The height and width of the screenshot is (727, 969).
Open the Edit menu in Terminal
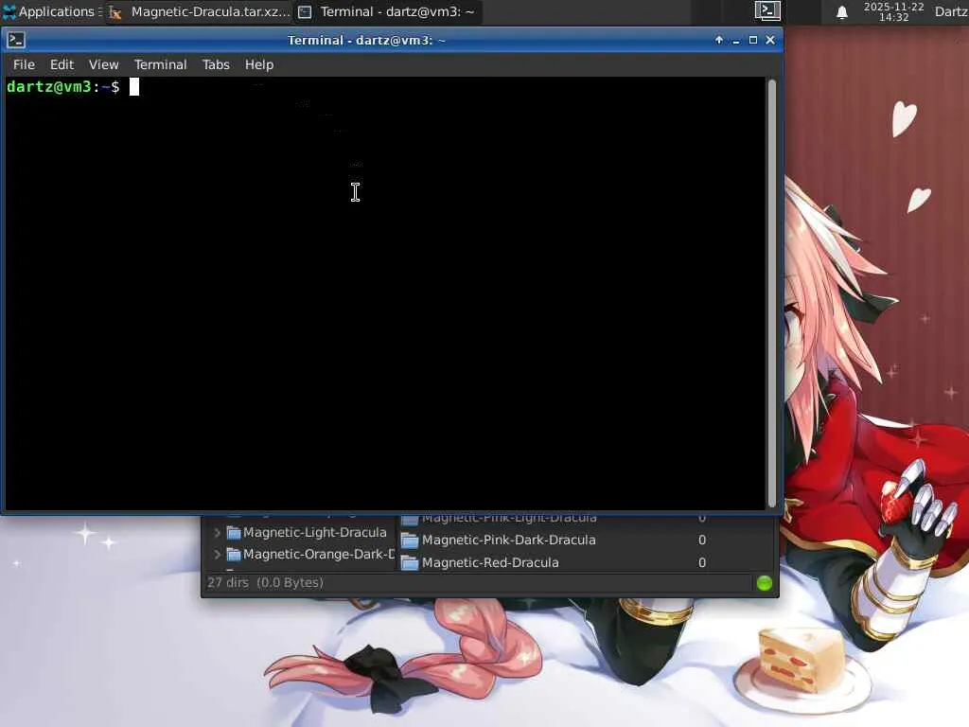(62, 64)
